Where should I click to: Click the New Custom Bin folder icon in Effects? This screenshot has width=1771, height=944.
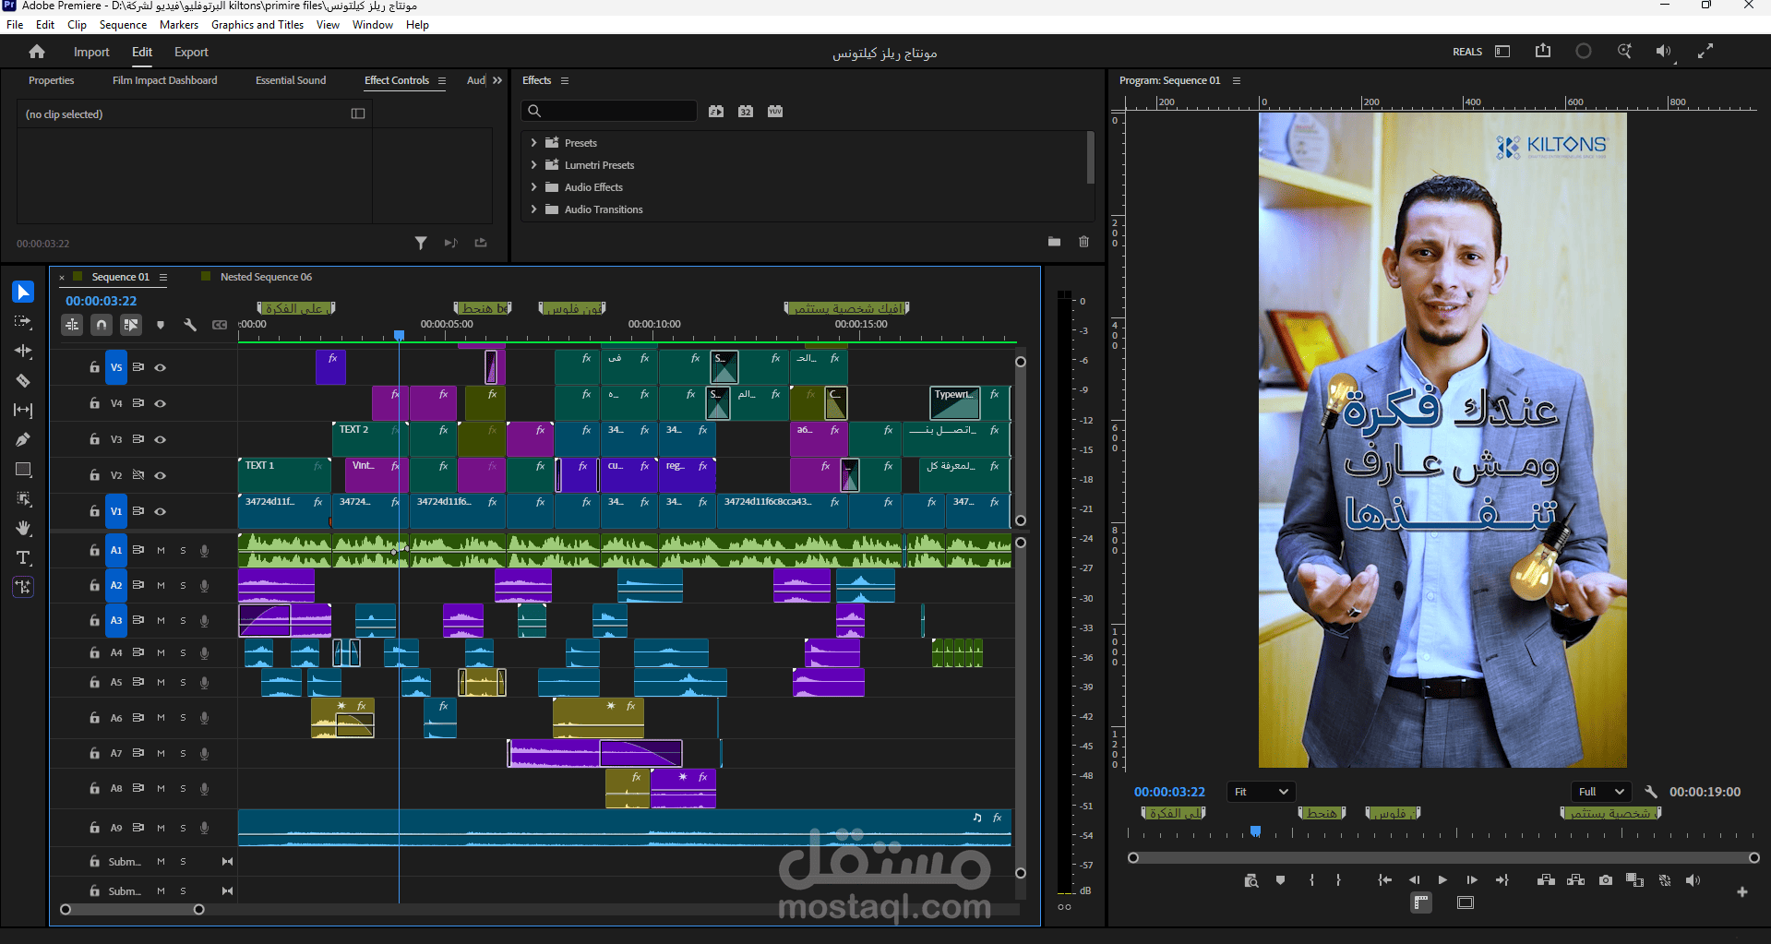(1054, 242)
